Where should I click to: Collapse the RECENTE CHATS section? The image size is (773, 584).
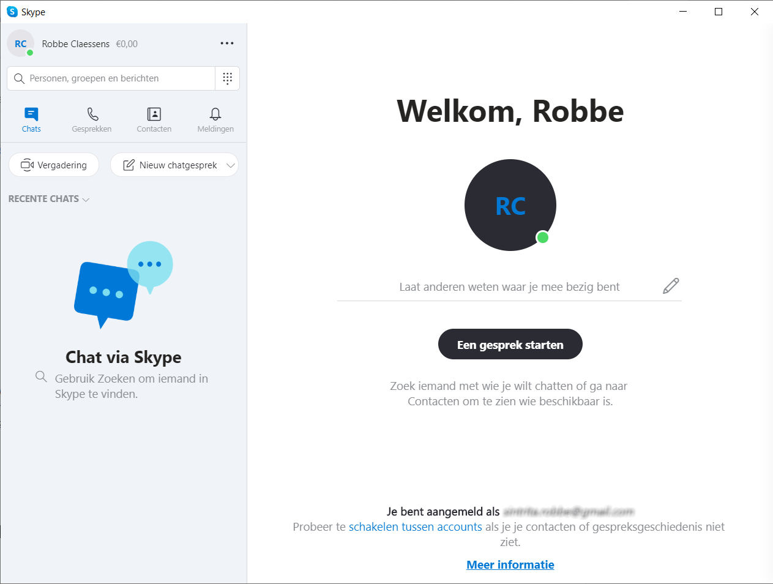coord(49,199)
